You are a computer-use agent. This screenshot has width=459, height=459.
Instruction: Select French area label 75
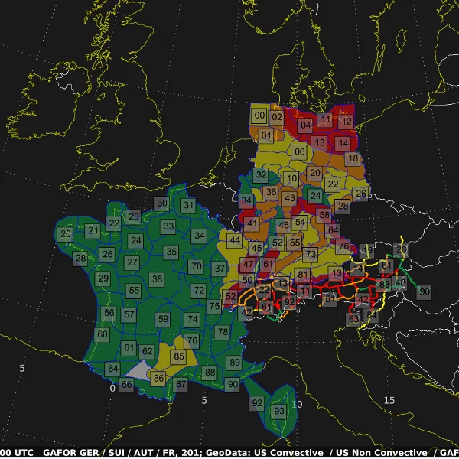point(214,307)
